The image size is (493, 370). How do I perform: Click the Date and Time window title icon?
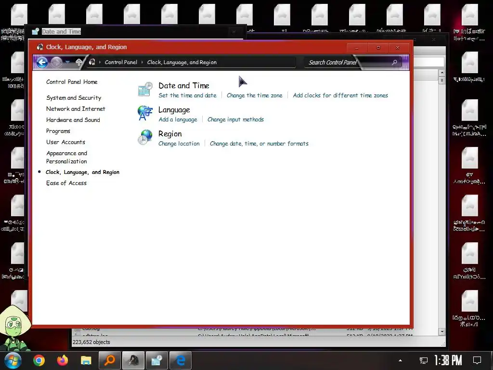36,31
